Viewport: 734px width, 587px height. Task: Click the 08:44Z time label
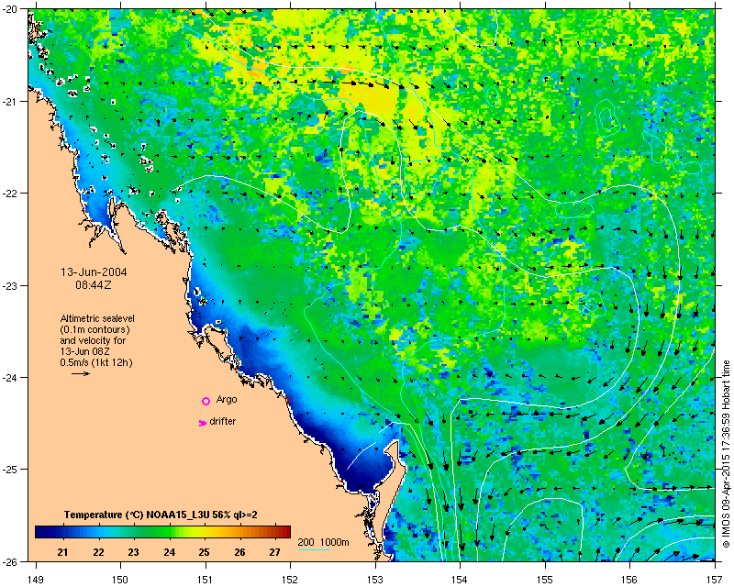[x=94, y=284]
